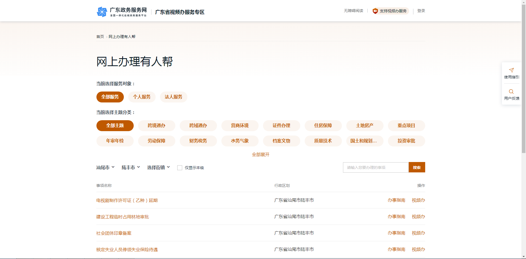Click 视频办 for 电视剧制作许可证（乙种）延期
526x259 pixels.
coord(418,200)
